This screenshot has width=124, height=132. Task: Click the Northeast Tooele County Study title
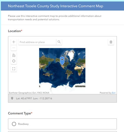[x=56, y=6]
